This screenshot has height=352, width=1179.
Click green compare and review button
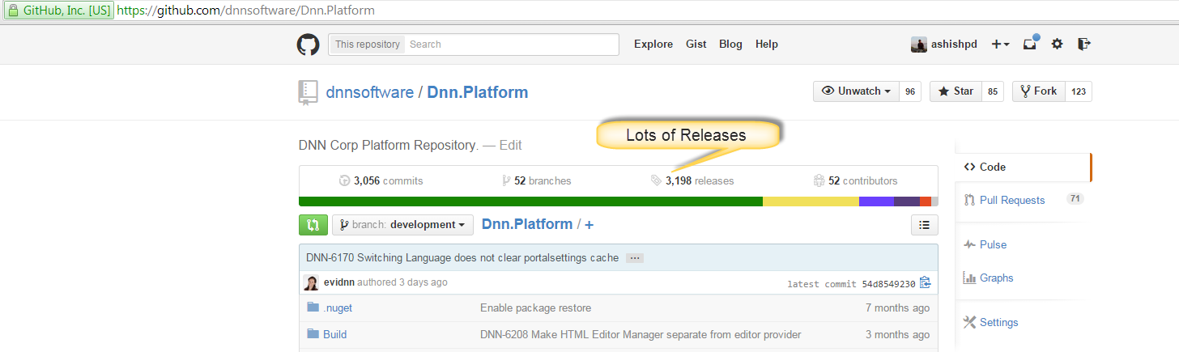(x=313, y=225)
